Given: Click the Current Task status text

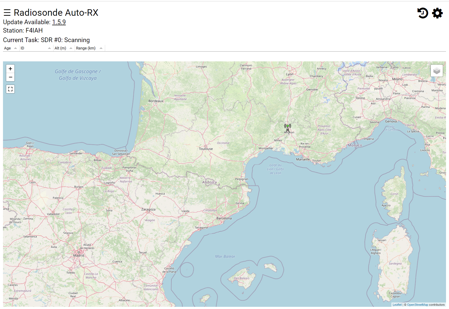Looking at the screenshot, I should [46, 40].
